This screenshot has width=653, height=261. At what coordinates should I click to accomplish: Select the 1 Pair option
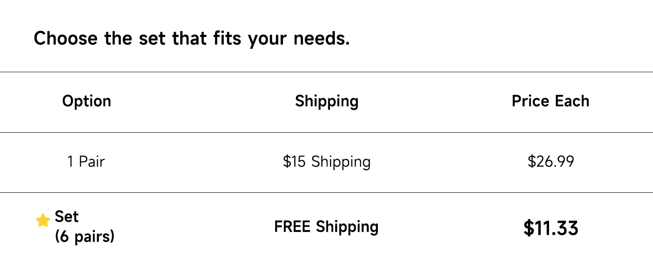click(86, 162)
